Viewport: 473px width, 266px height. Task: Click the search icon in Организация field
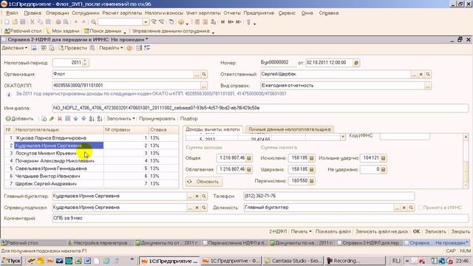click(x=204, y=74)
